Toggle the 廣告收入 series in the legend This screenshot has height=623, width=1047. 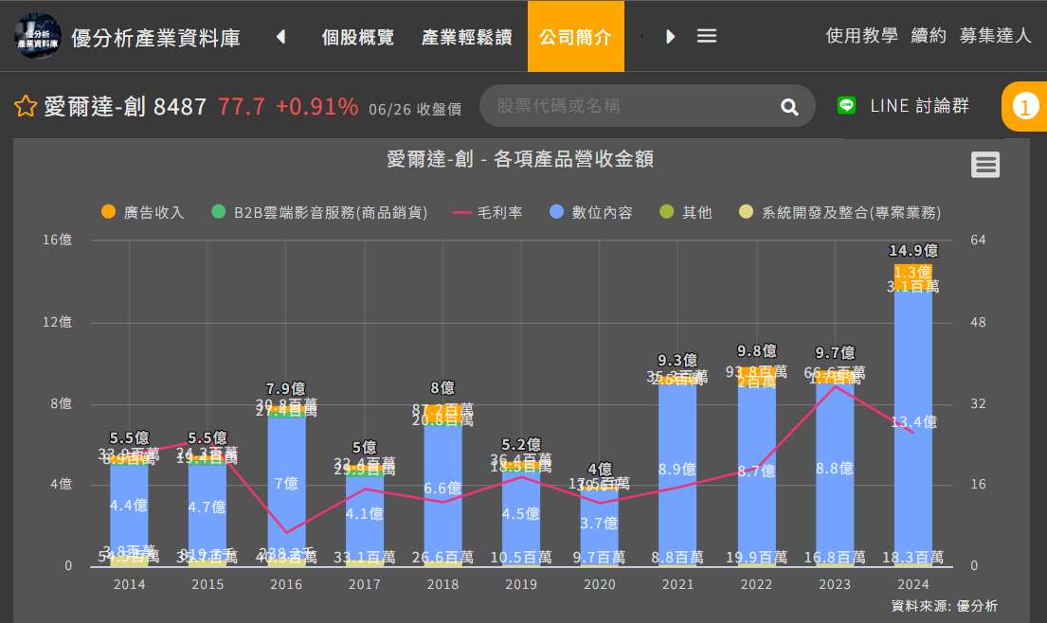tap(142, 212)
